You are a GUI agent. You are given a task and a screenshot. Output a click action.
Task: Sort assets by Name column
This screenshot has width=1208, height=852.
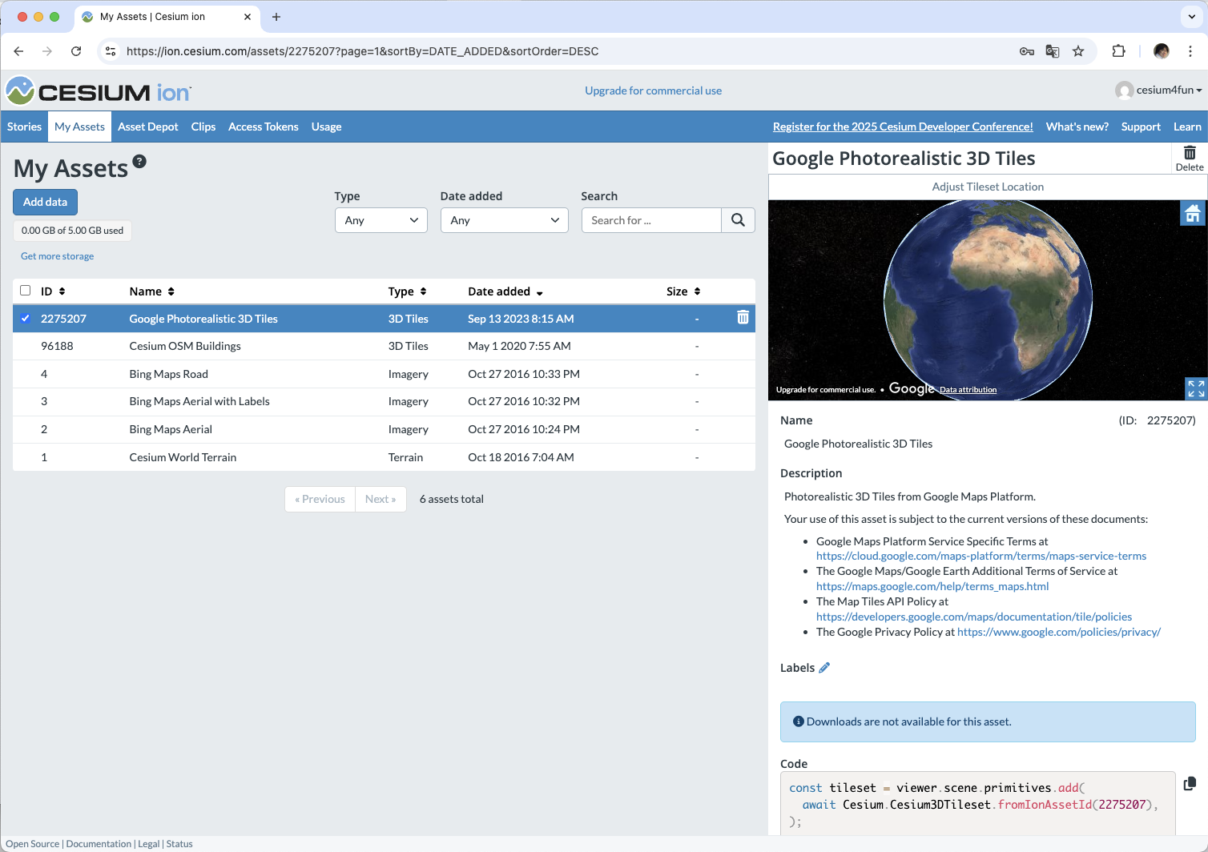[152, 291]
